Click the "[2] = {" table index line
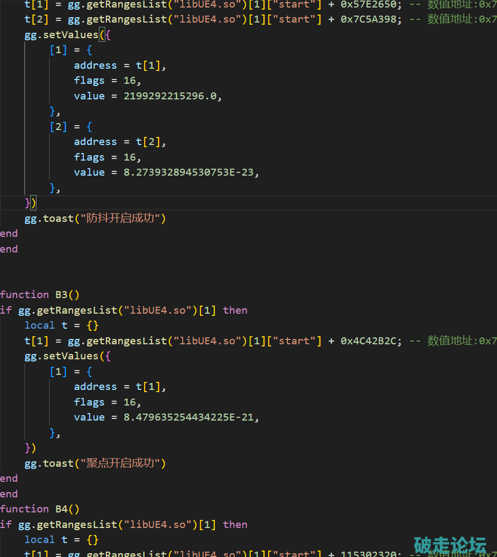 point(71,126)
